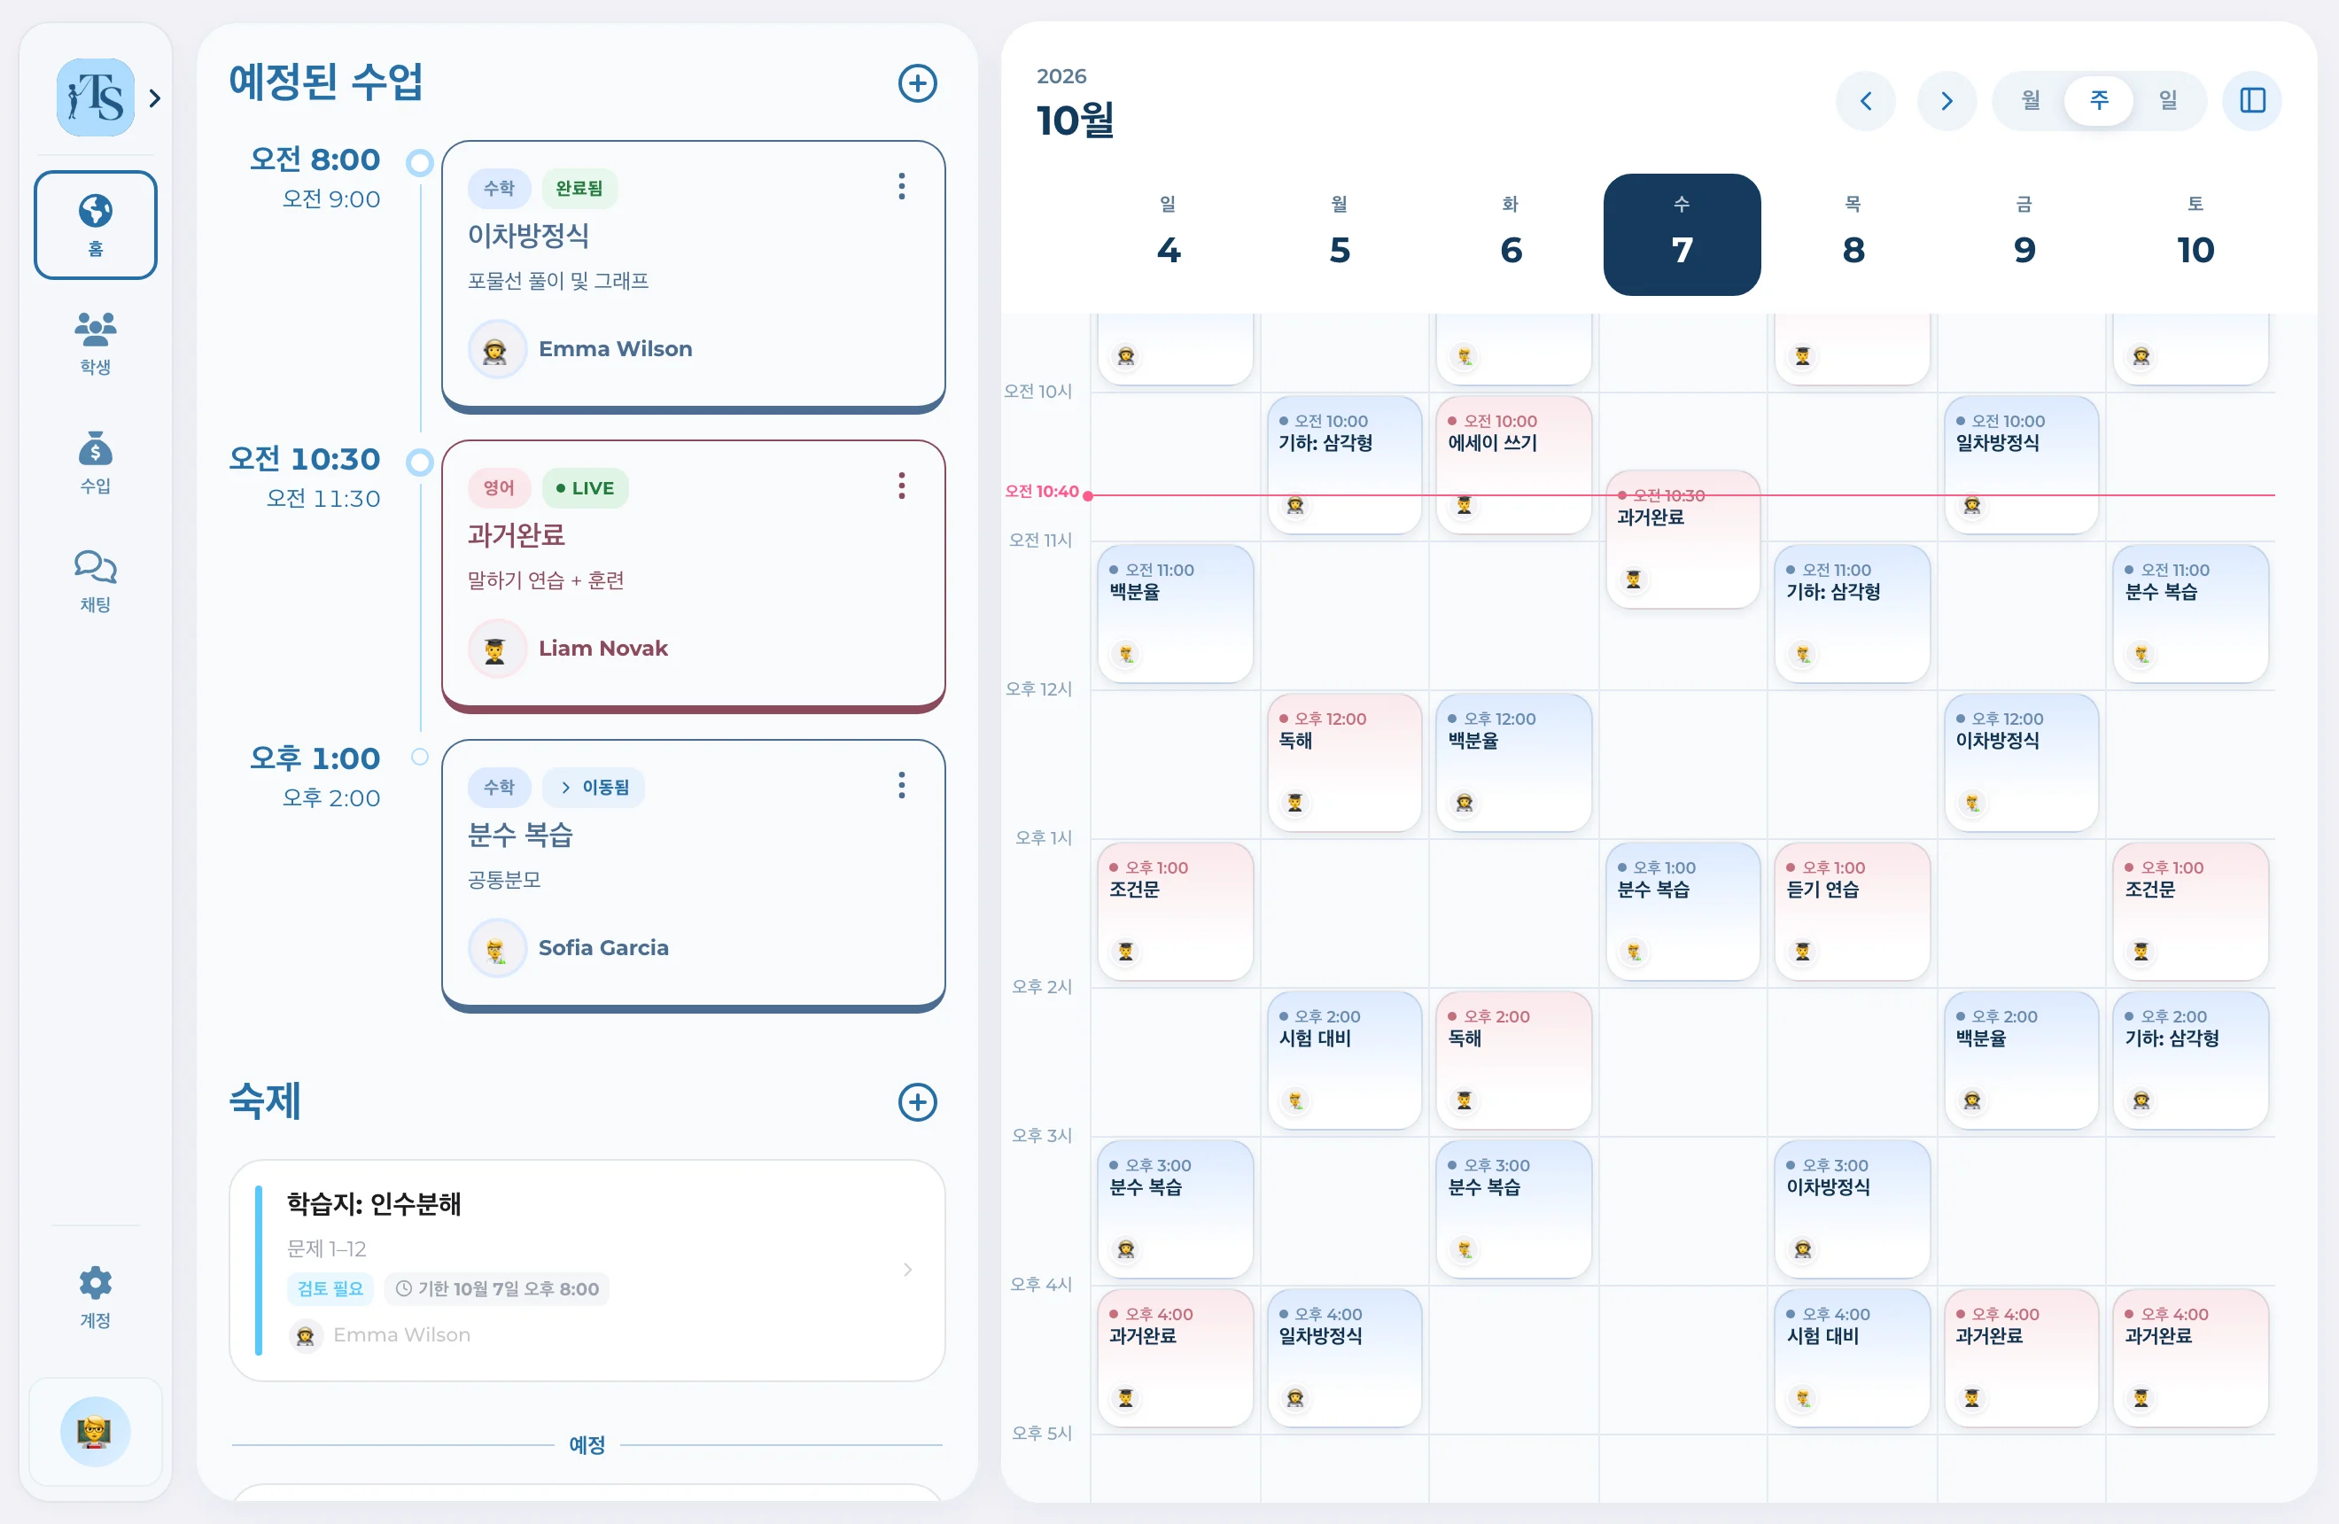Screen dimensions: 2339x1524
Task: Open options menu for 이차방정식 class card
Action: click(x=901, y=187)
